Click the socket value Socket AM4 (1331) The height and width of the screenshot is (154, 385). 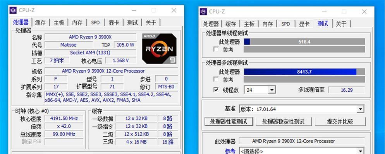(90, 53)
